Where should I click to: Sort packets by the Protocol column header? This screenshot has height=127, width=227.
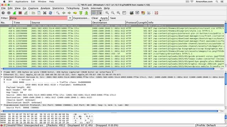[132, 23]
